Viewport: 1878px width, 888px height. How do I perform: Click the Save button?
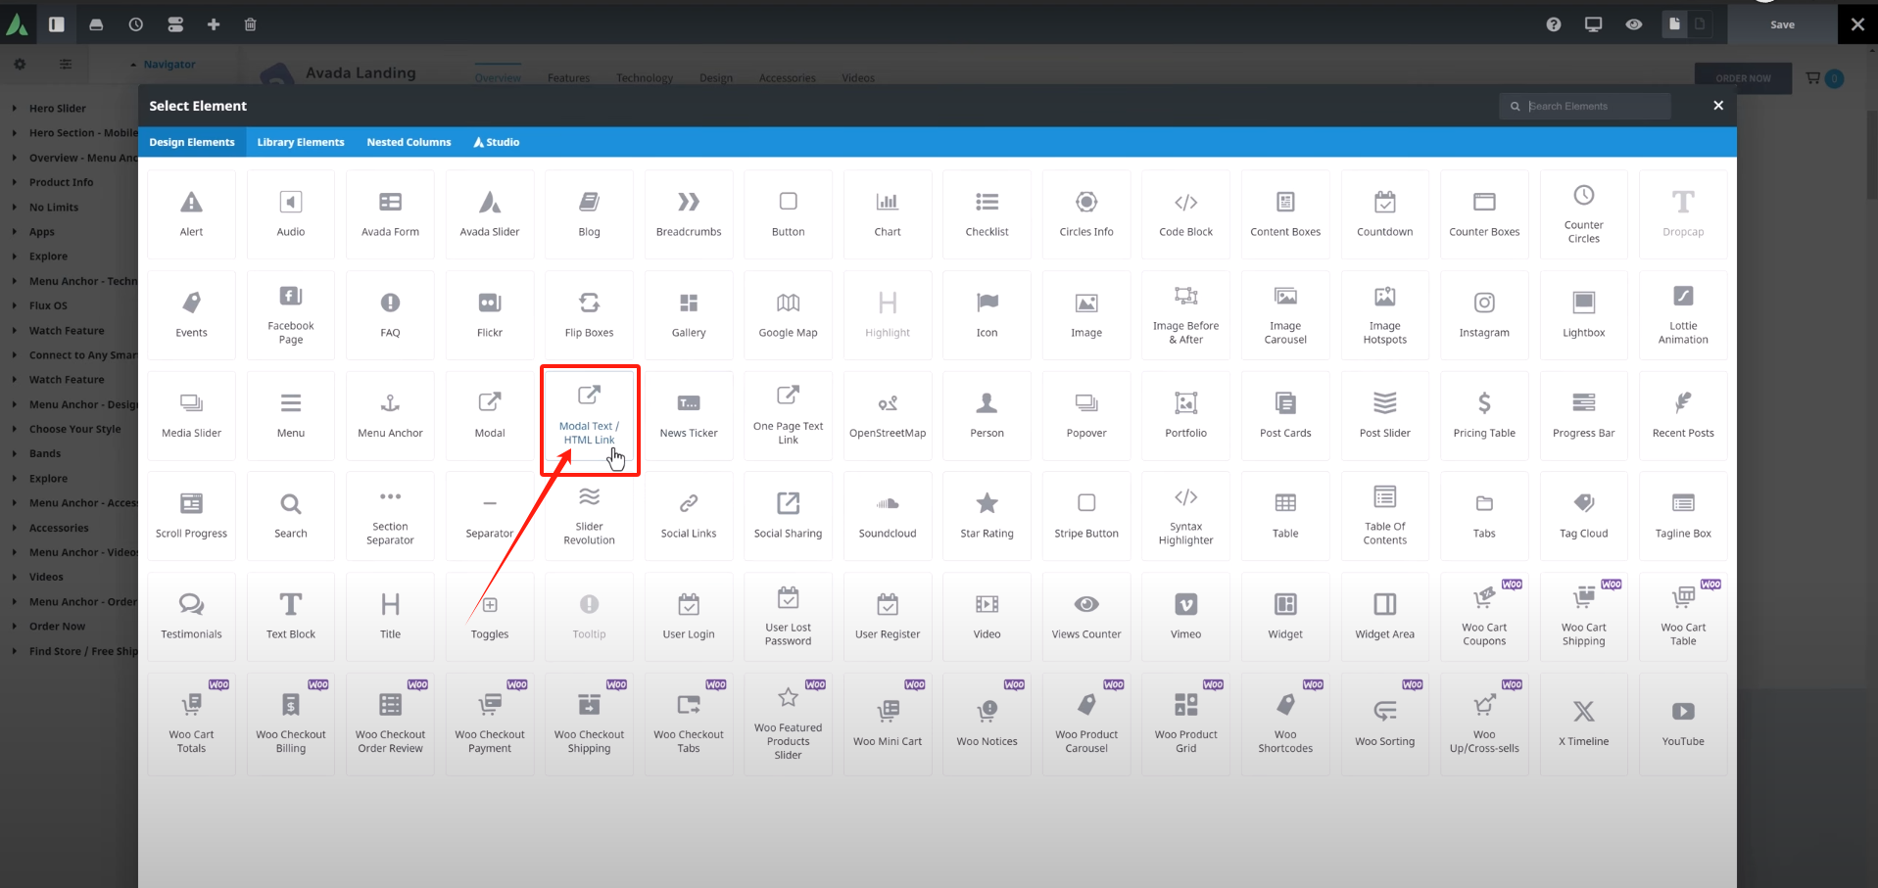pos(1782,24)
